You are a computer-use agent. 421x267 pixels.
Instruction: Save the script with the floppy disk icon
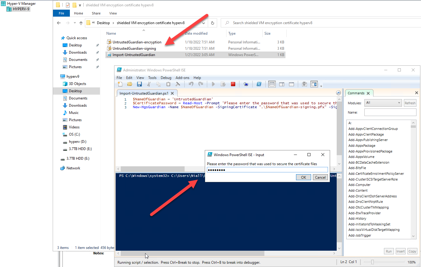(139, 84)
